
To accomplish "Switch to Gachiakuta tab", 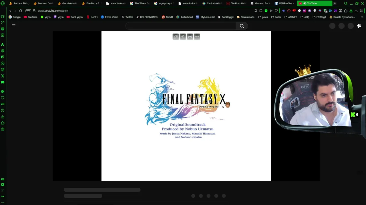I will tap(67, 3).
